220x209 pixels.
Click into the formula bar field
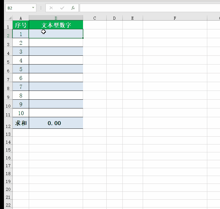(150, 8)
